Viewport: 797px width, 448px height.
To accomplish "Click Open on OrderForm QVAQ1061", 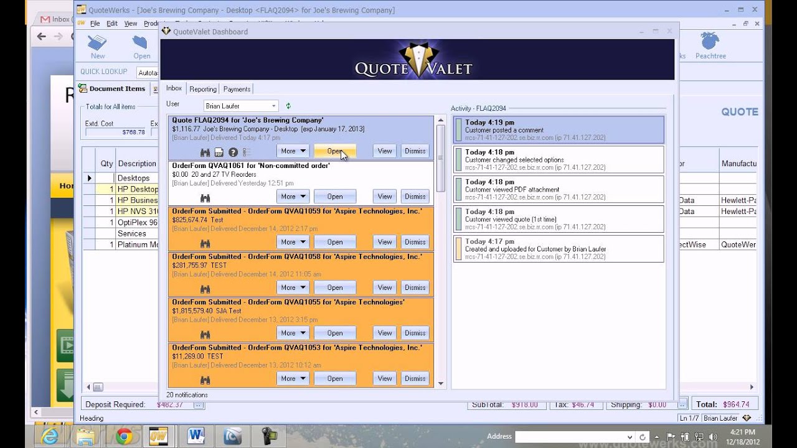I will tap(335, 197).
